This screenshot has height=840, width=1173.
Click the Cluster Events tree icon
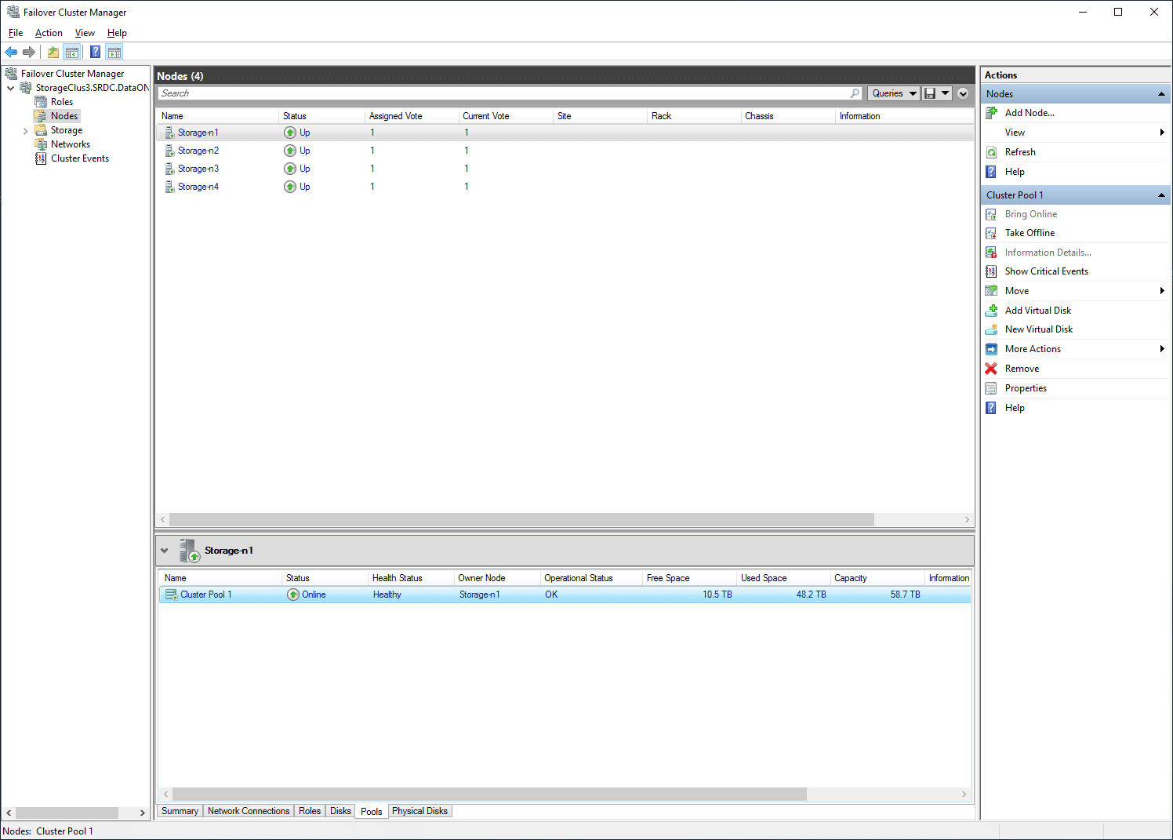click(41, 158)
